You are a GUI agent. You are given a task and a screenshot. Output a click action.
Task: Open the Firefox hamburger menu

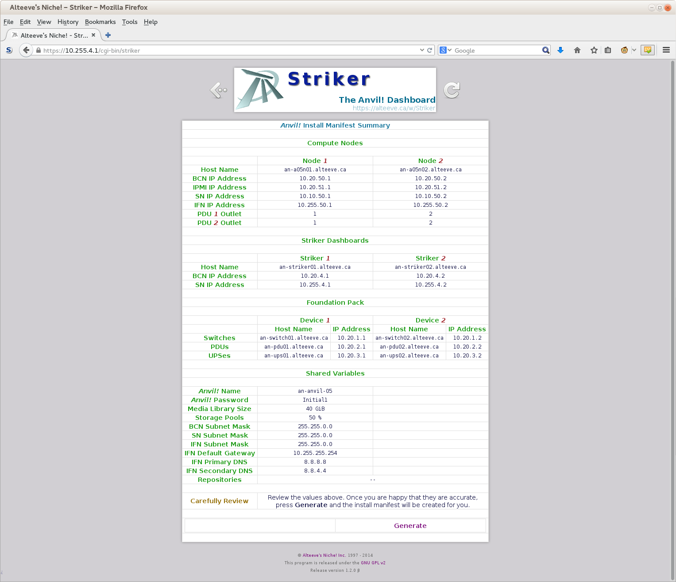pos(666,50)
